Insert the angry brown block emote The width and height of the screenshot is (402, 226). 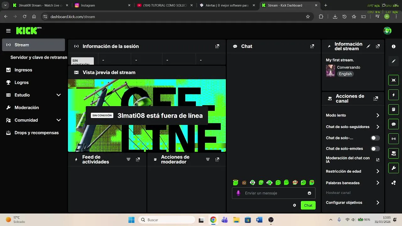(244, 183)
